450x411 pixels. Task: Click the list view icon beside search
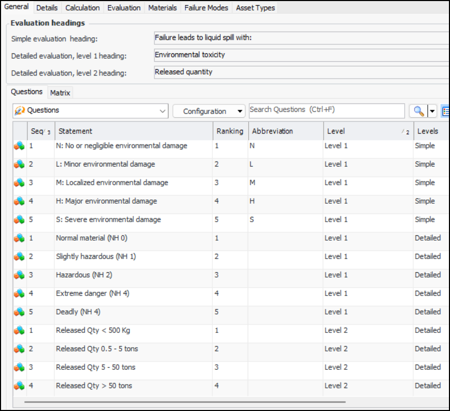pyautogui.click(x=446, y=111)
